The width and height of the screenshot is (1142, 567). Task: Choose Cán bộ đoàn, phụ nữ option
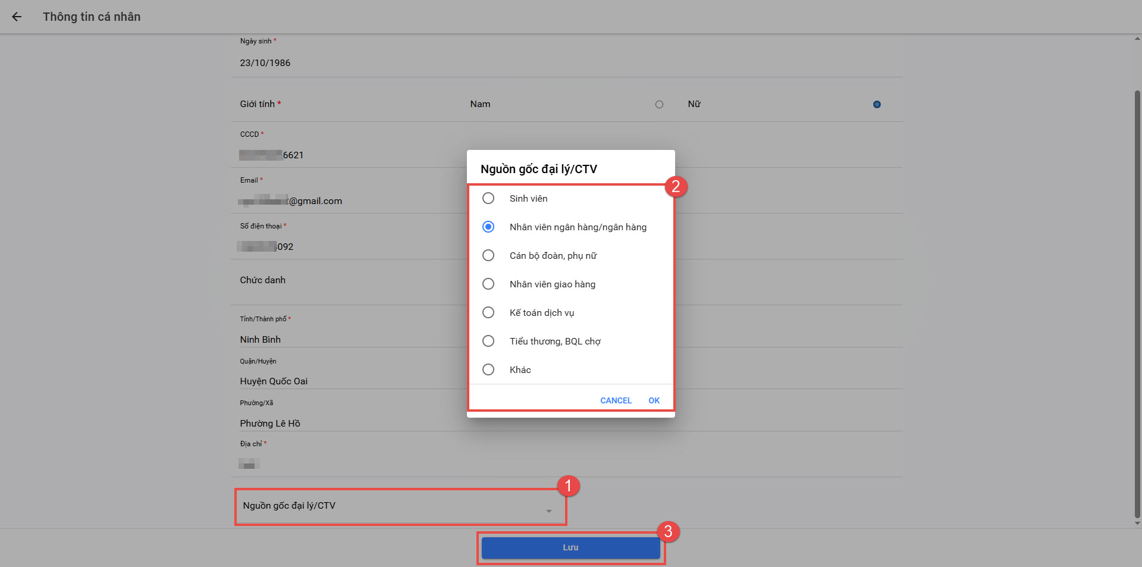point(488,255)
